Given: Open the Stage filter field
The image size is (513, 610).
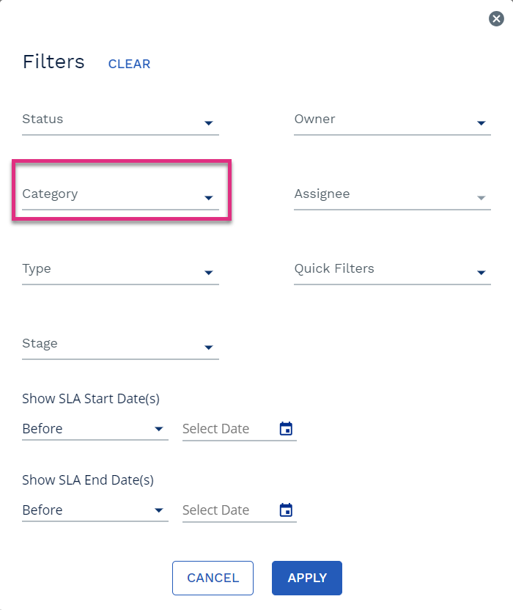Looking at the screenshot, I should point(121,344).
